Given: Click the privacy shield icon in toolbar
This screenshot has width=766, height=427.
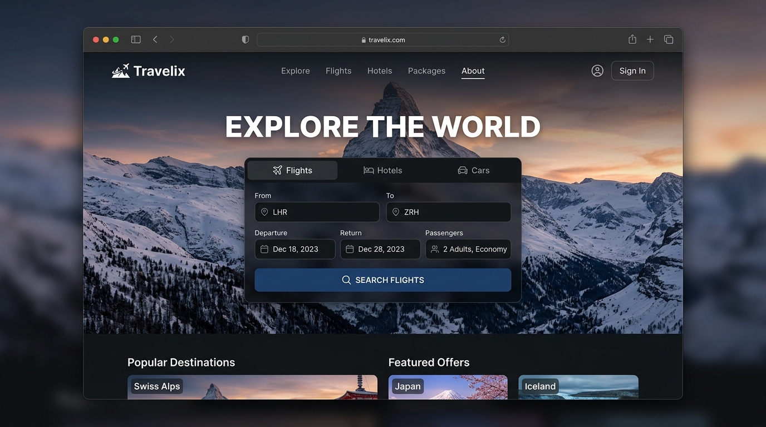Looking at the screenshot, I should [x=245, y=39].
